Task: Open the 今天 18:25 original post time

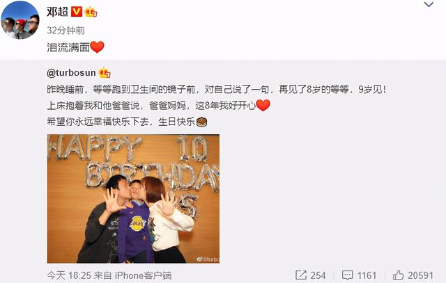Action: (69, 275)
